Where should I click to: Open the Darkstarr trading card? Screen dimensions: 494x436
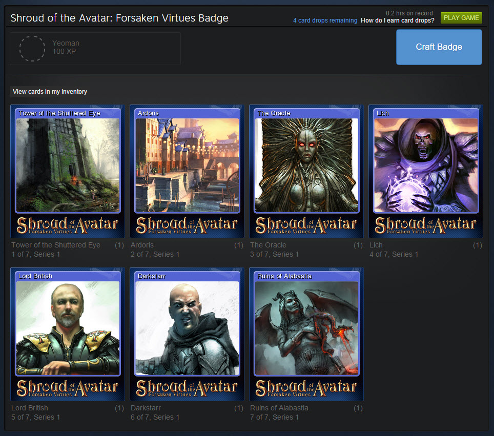pos(187,334)
